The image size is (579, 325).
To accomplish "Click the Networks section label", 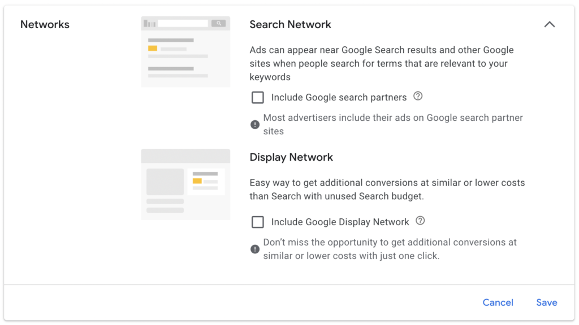I will pyautogui.click(x=45, y=24).
